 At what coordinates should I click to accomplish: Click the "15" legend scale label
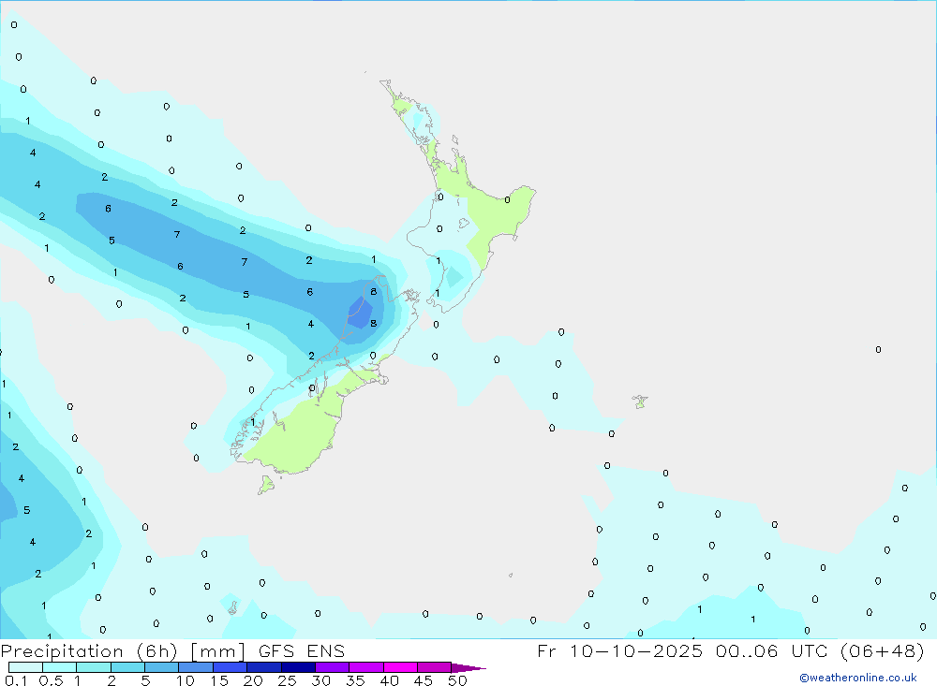pos(219,680)
